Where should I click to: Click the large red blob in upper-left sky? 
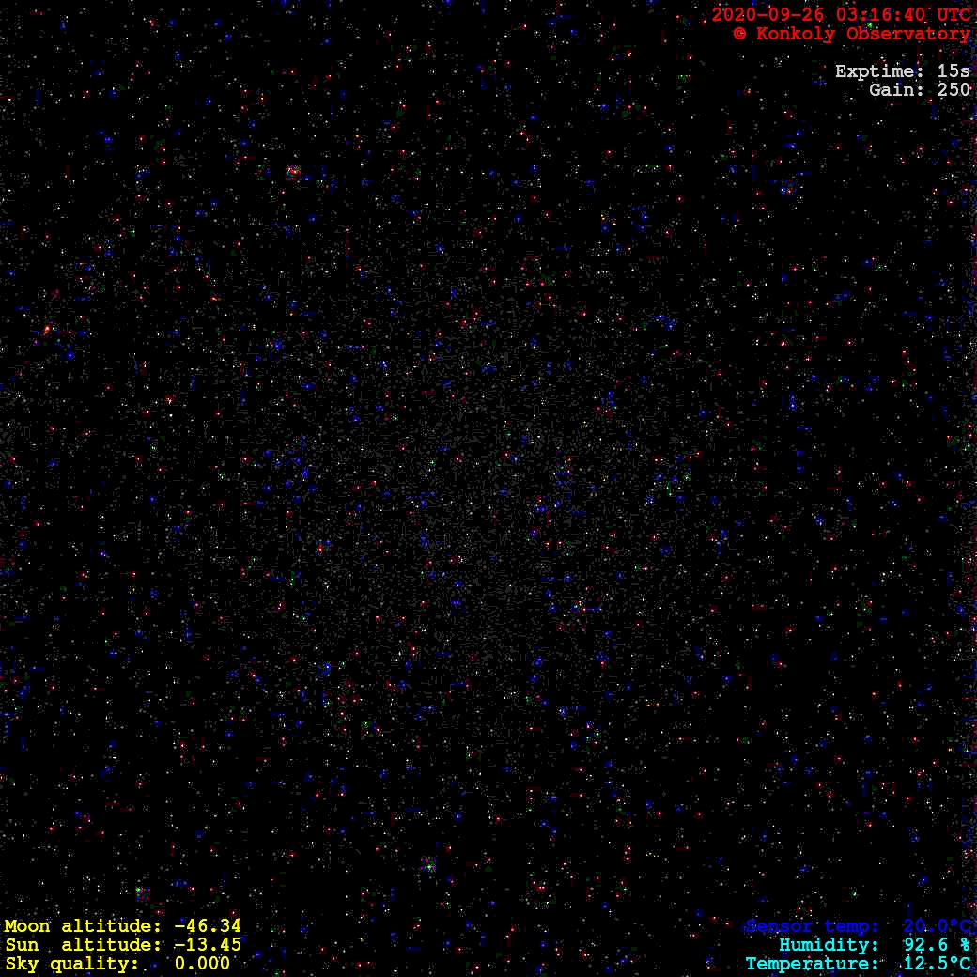tap(293, 172)
